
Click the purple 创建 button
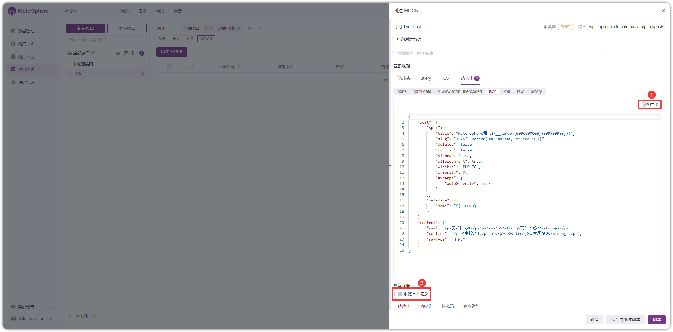[x=657, y=320]
